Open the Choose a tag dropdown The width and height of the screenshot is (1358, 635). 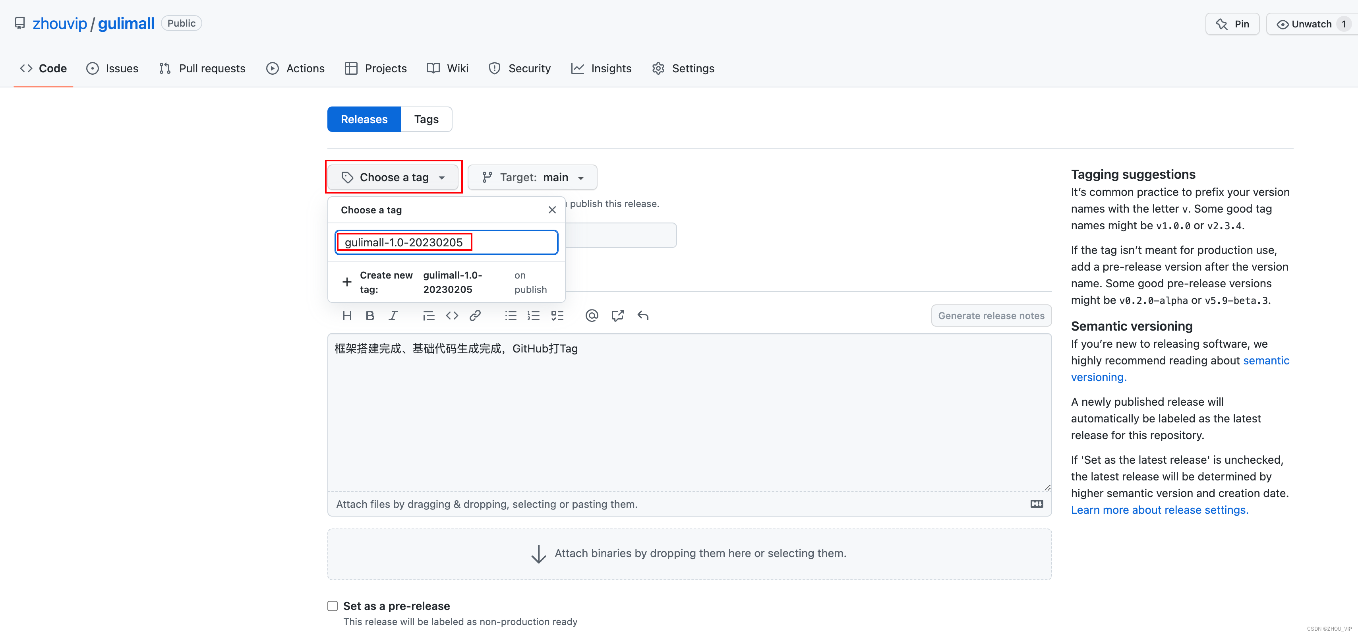pyautogui.click(x=393, y=177)
